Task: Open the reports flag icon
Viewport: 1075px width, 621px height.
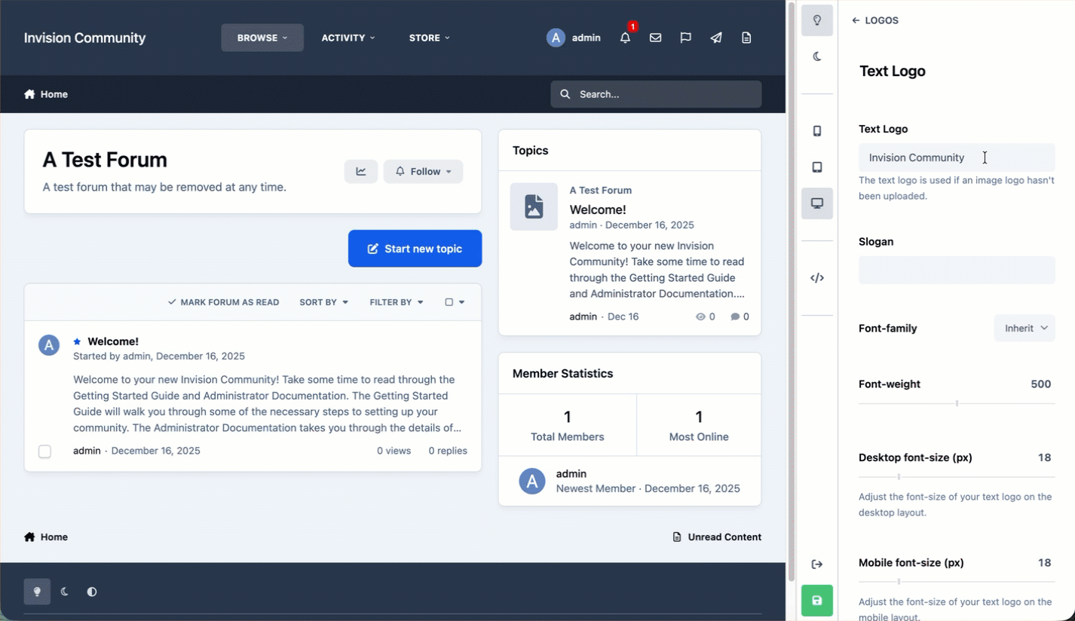Action: [x=685, y=38]
